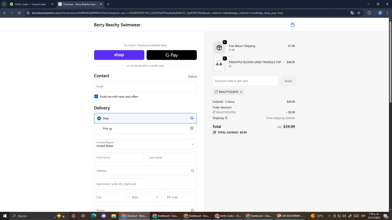Open the browser Extensions menu

click(369, 13)
